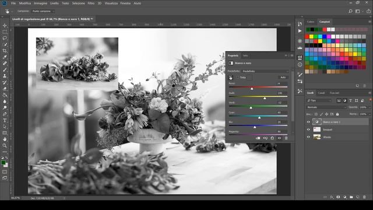Create a new group in Livelli footer
The height and width of the screenshot is (210, 373).
coord(351,197)
